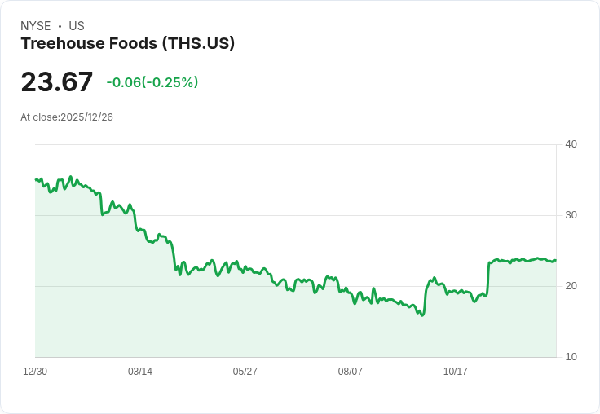Click the -0.06(-0.25%) price change text
The height and width of the screenshot is (414, 600).
(152, 82)
